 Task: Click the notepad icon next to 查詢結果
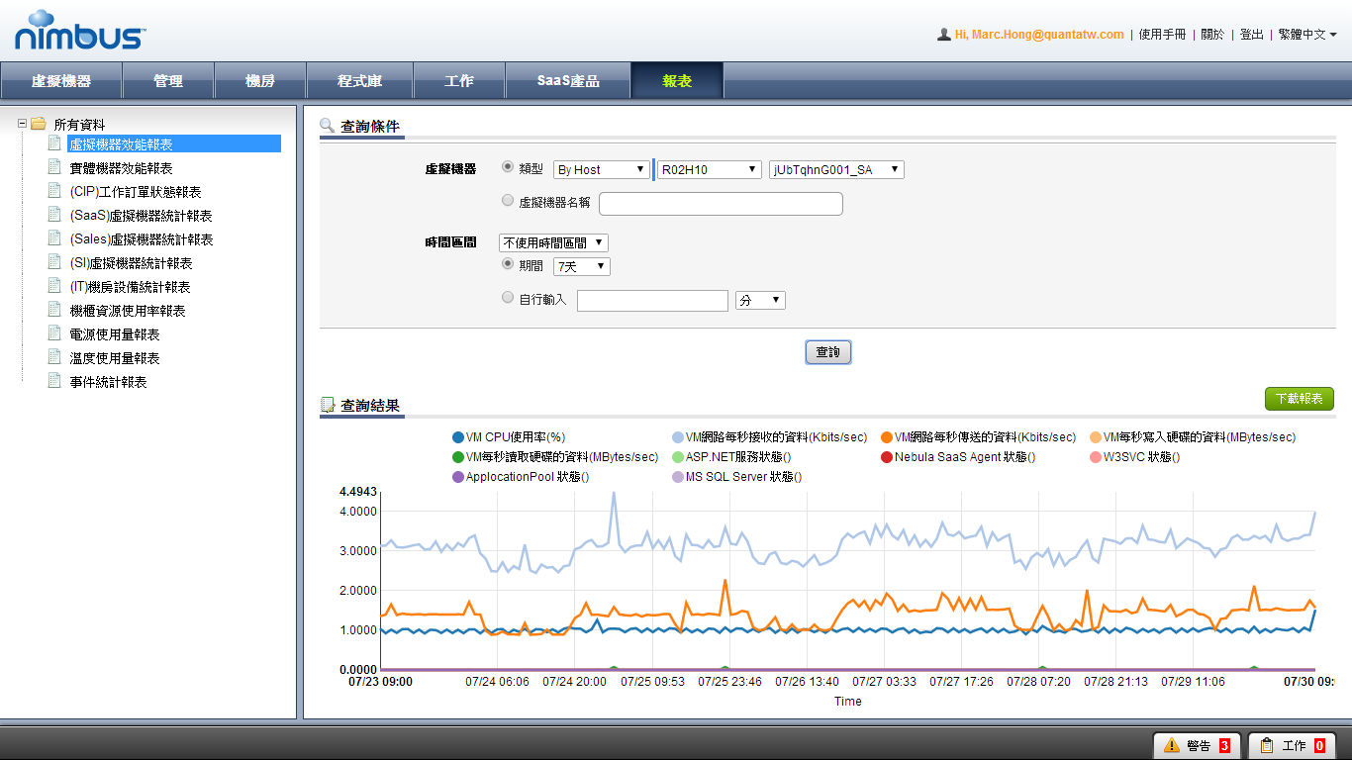point(328,405)
